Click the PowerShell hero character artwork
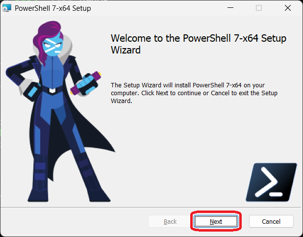Image resolution: width=303 pixels, height=237 pixels. (x=60, y=111)
